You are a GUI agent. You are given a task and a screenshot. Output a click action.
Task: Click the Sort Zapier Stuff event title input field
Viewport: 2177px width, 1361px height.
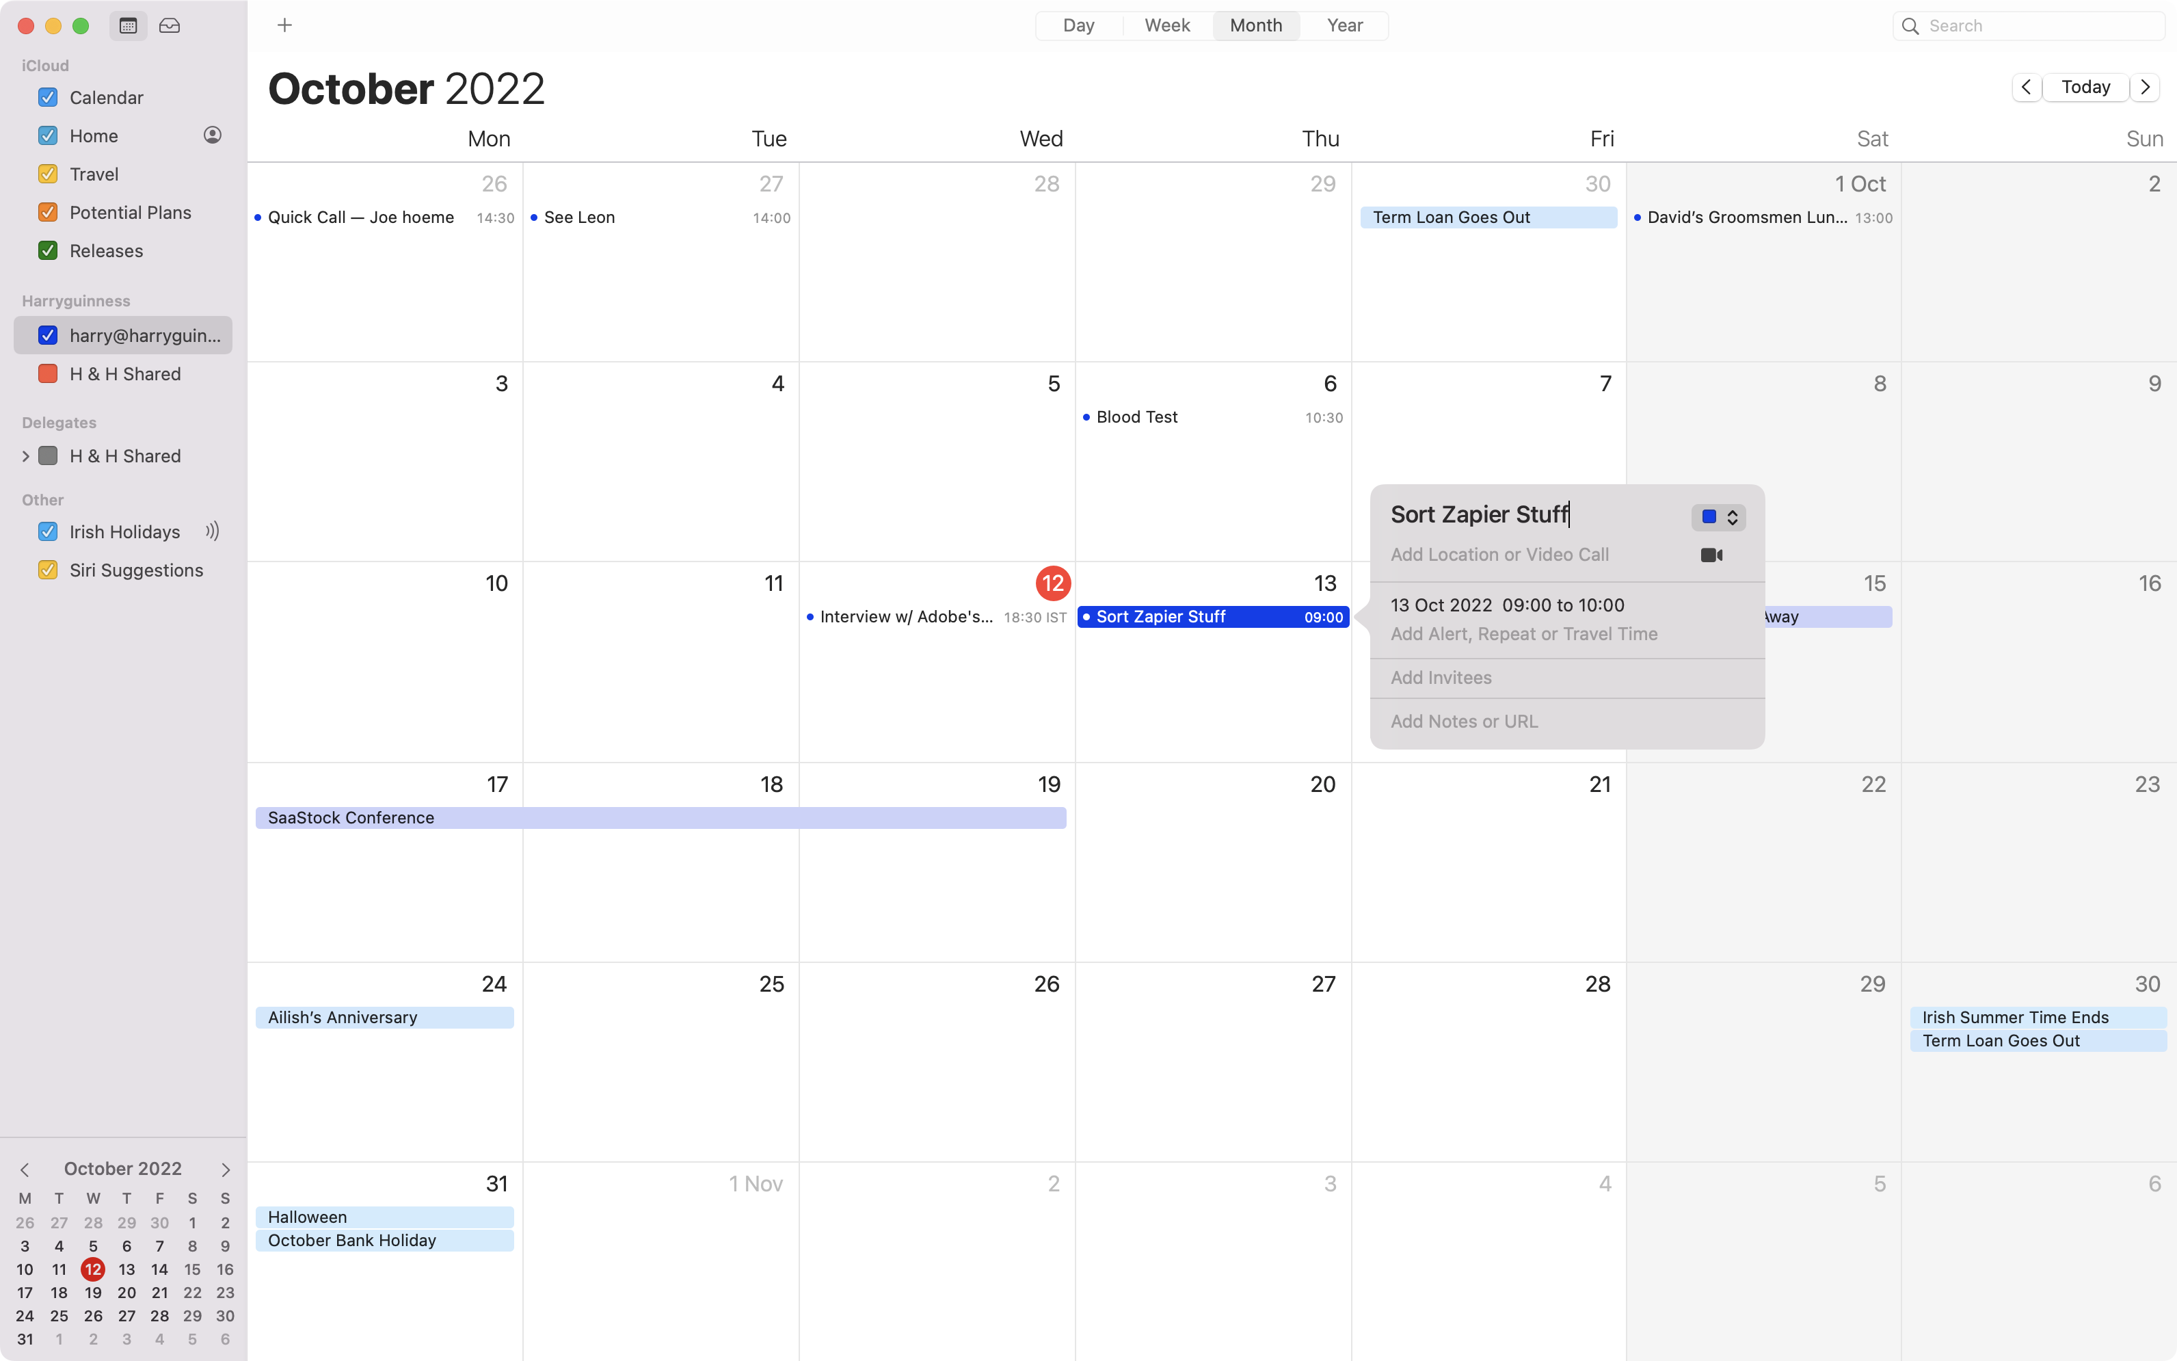point(1478,513)
